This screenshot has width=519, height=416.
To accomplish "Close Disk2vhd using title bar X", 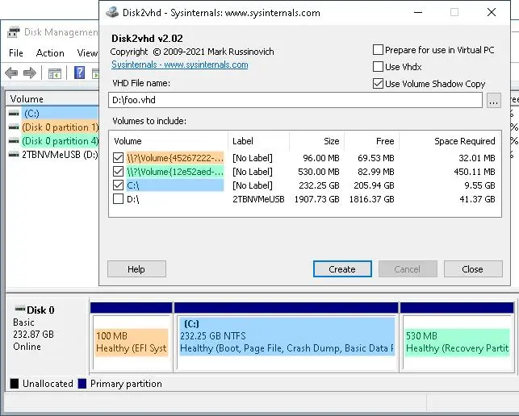I will (492, 13).
